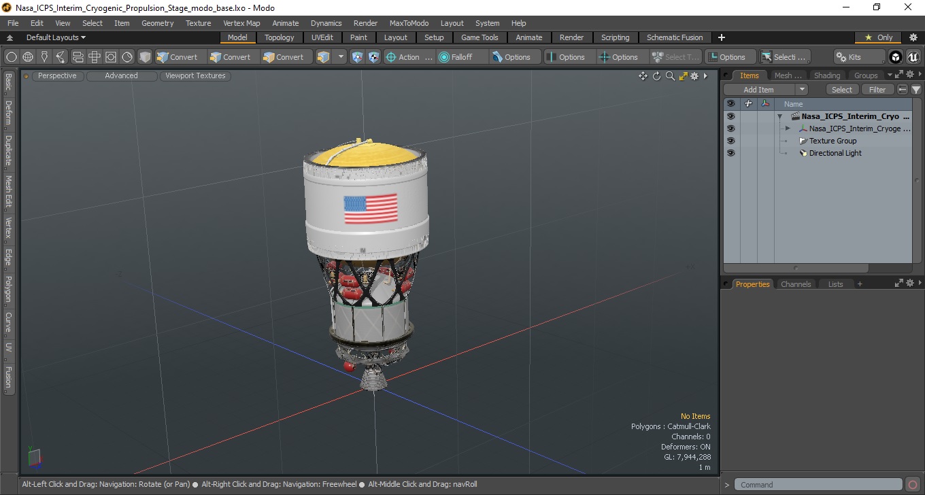Image resolution: width=925 pixels, height=495 pixels.
Task: Switch to the Topology layout tab
Action: tap(280, 37)
